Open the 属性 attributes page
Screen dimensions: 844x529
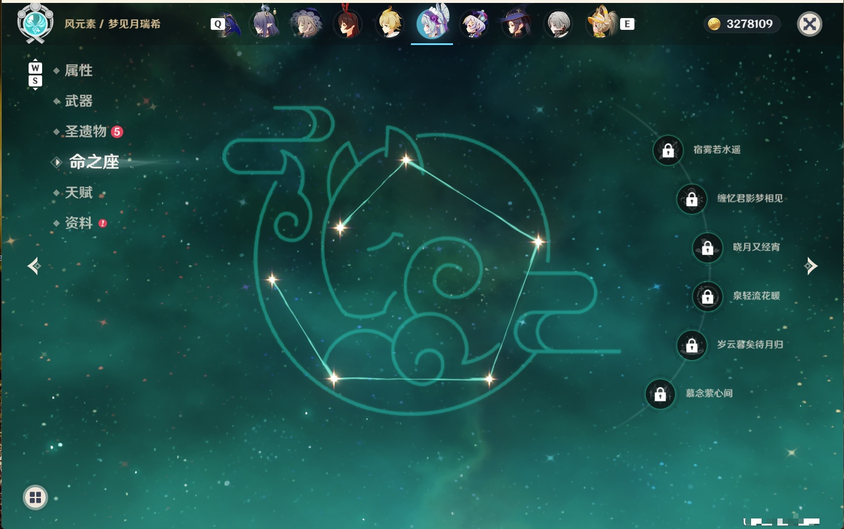point(78,71)
